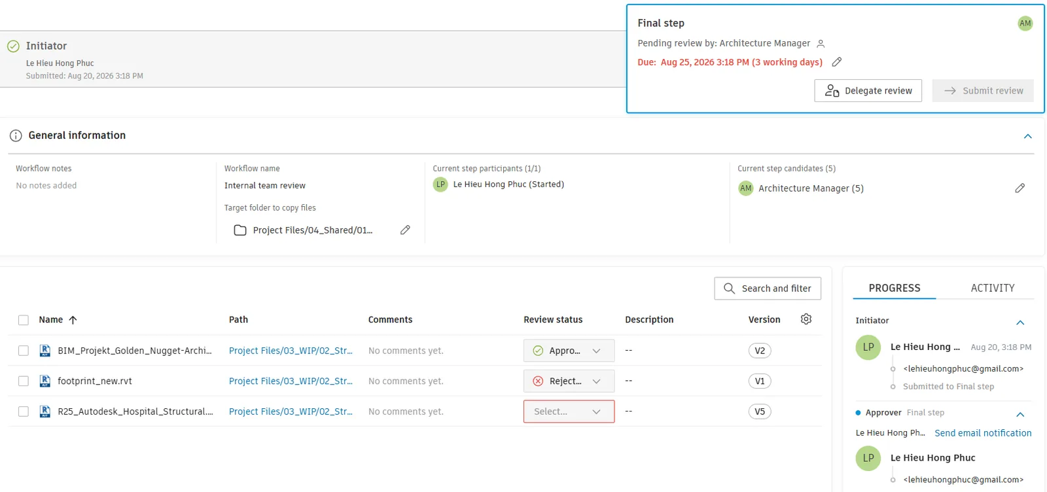Collapse the Initiator progress section

point(1020,322)
